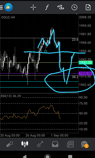Tap the 1968.60 price scale value
Screen dimensions: 95x158
click(85, 42)
